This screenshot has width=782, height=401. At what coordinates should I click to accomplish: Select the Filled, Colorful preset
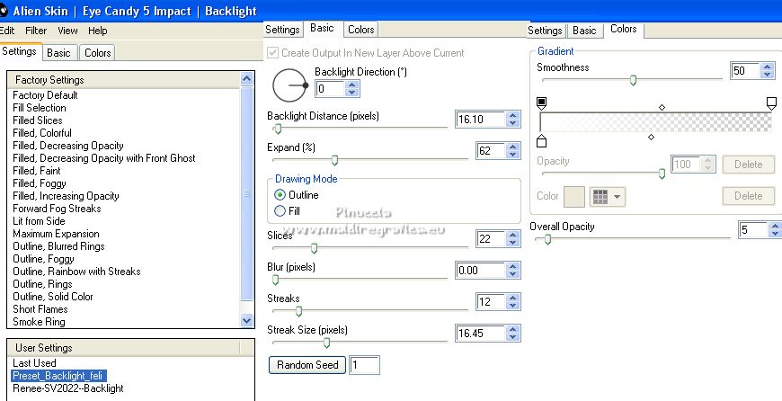[42, 133]
